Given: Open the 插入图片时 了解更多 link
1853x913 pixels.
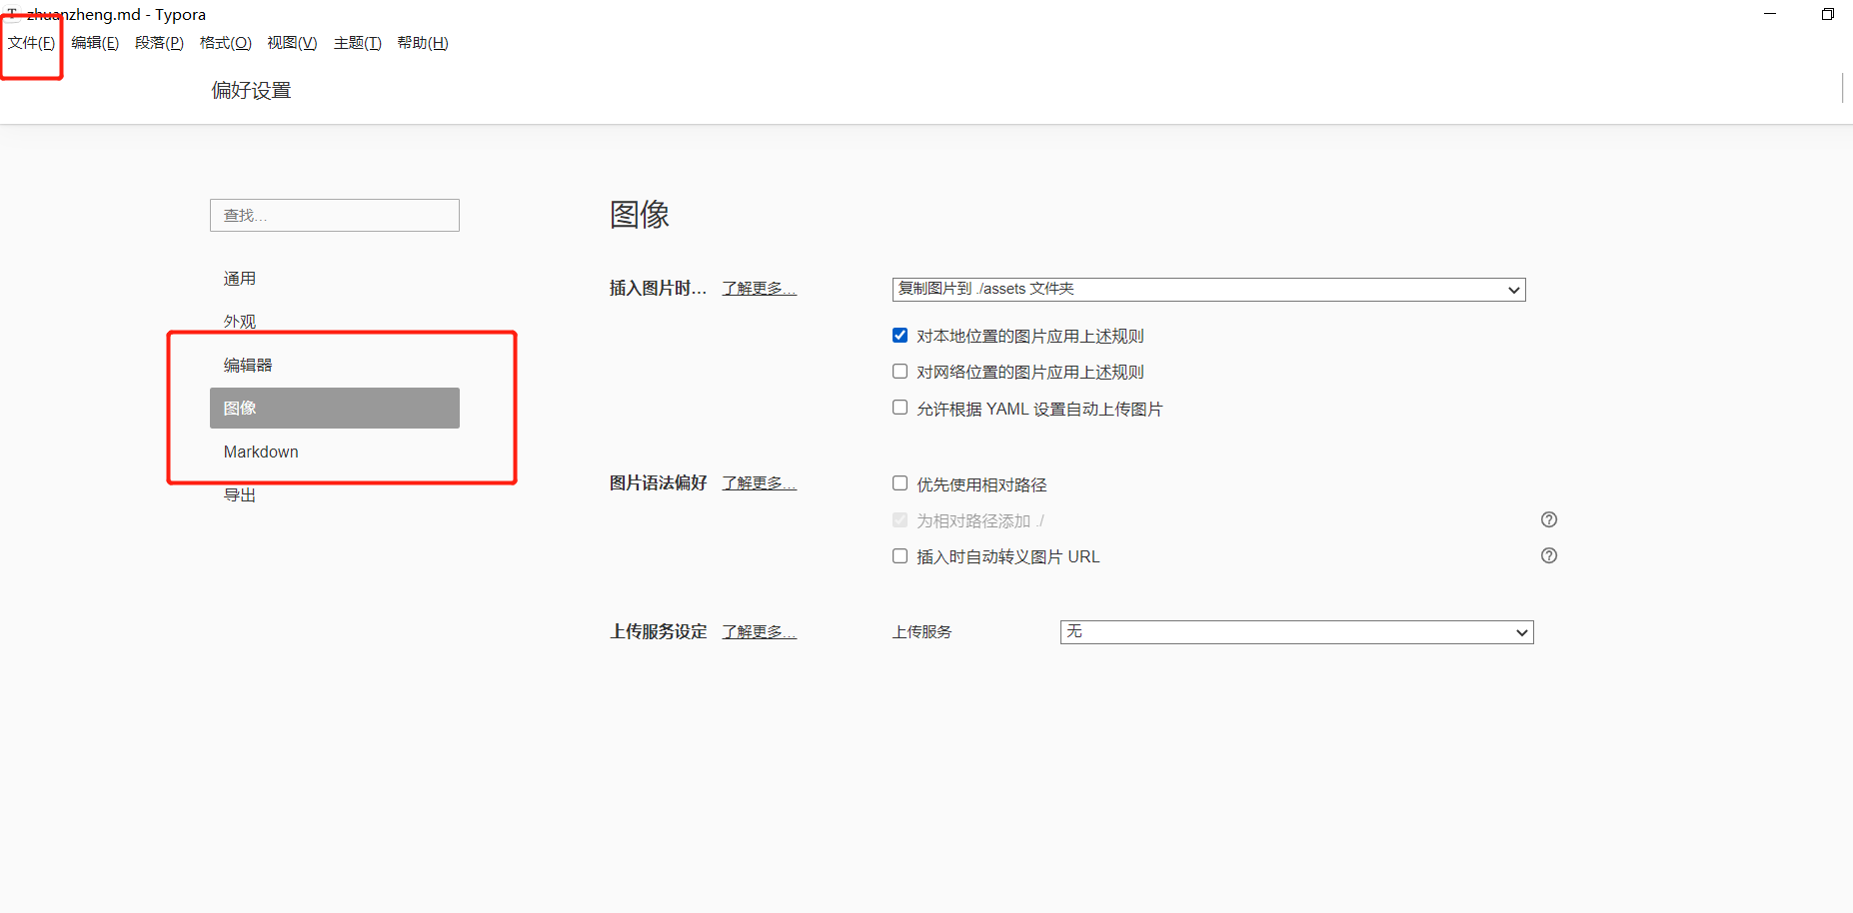Looking at the screenshot, I should pos(760,289).
